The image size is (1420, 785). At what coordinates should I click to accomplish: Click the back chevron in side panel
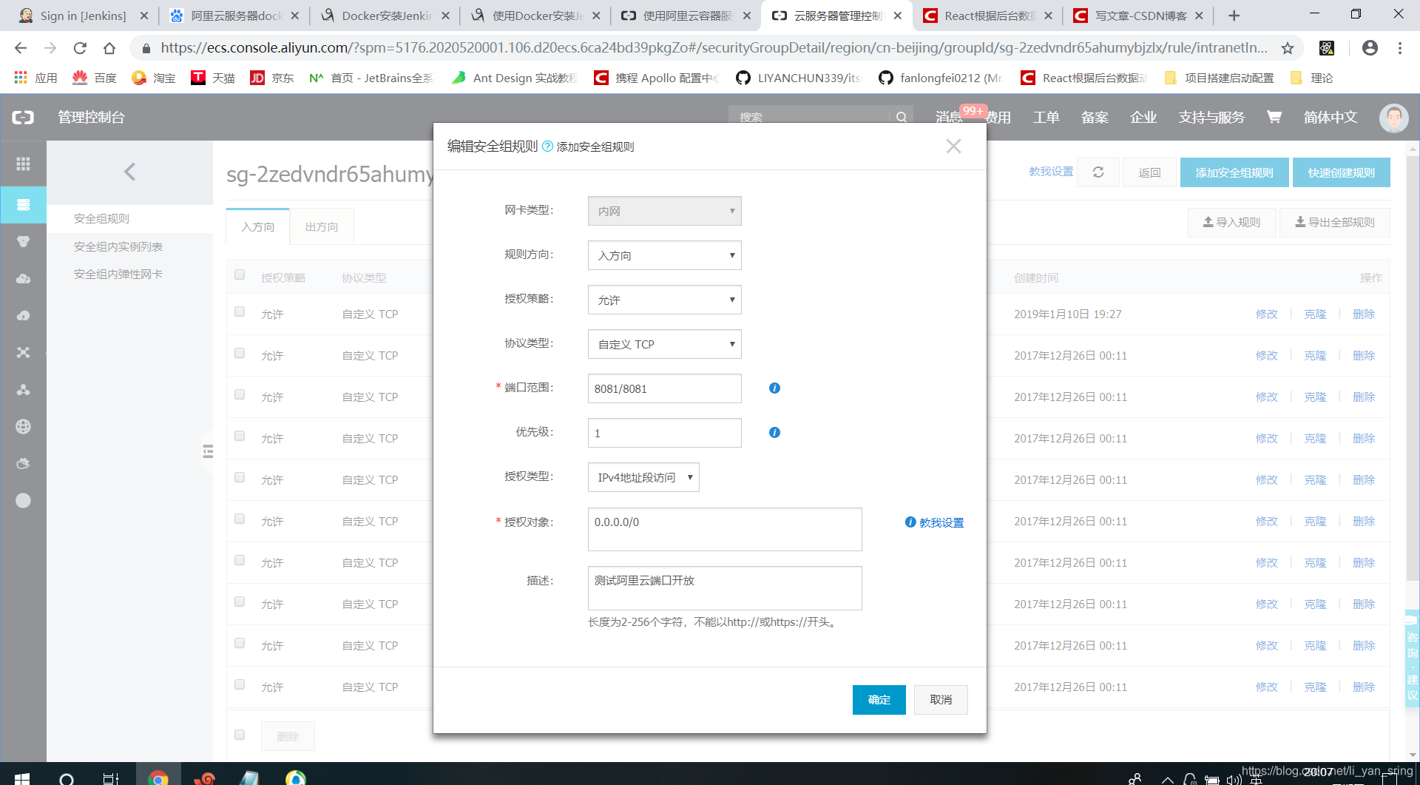pyautogui.click(x=129, y=172)
